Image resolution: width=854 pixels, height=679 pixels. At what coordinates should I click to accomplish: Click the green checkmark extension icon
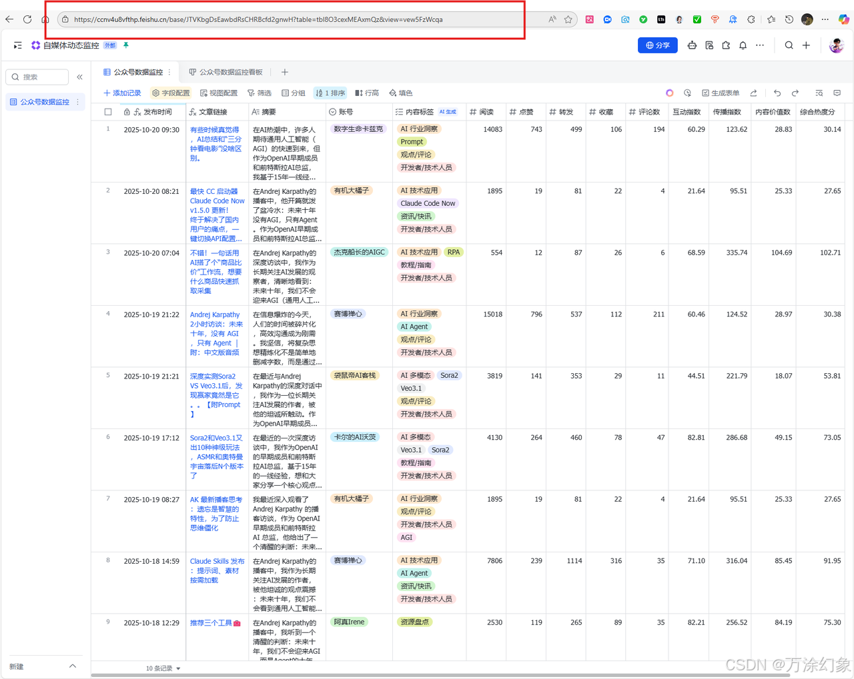pyautogui.click(x=697, y=19)
